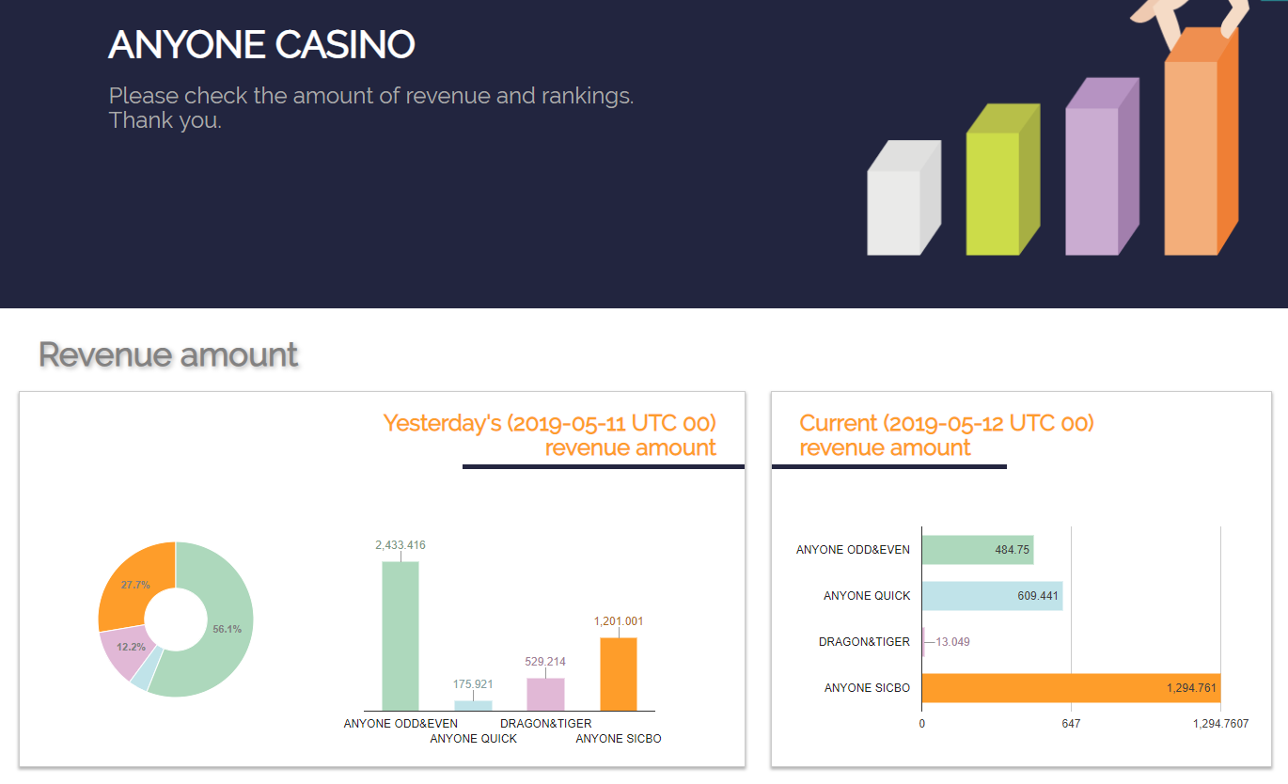Select the ANYONE QUICK light blue column

tap(473, 705)
